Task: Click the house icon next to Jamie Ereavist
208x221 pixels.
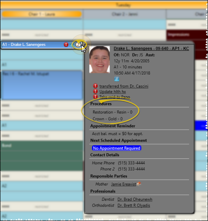Action: coord(139,184)
